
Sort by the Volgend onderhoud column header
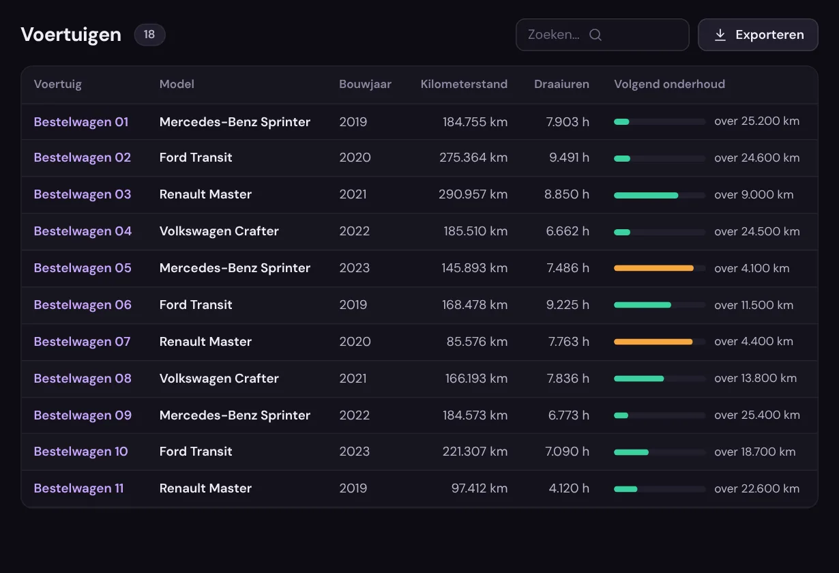(669, 85)
